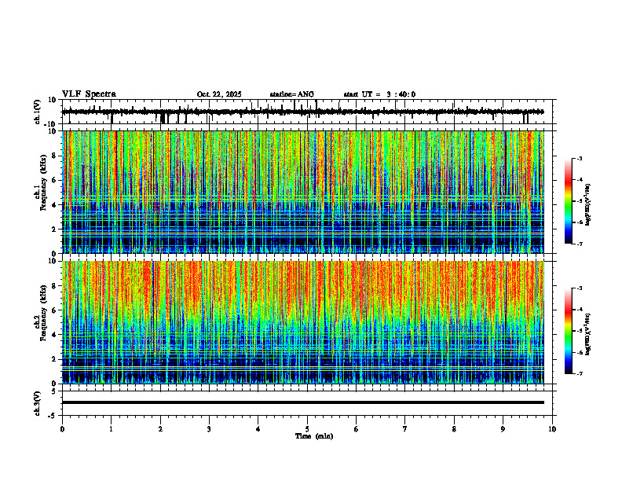Select the date text "Oct. 22, 2025"
Viewport: 622px width, 481px height.
pyautogui.click(x=219, y=94)
